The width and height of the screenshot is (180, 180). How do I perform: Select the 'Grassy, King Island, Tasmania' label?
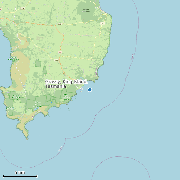[66, 84]
